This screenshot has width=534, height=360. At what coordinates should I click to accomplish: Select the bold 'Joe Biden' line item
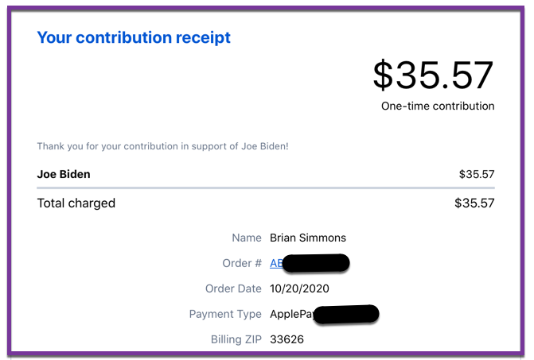click(64, 174)
